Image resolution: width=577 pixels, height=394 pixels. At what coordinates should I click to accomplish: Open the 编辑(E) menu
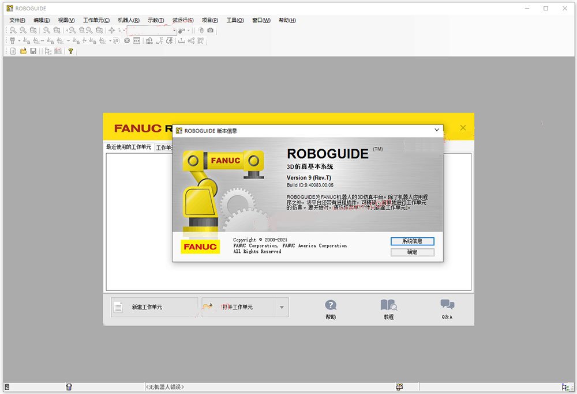pyautogui.click(x=41, y=20)
